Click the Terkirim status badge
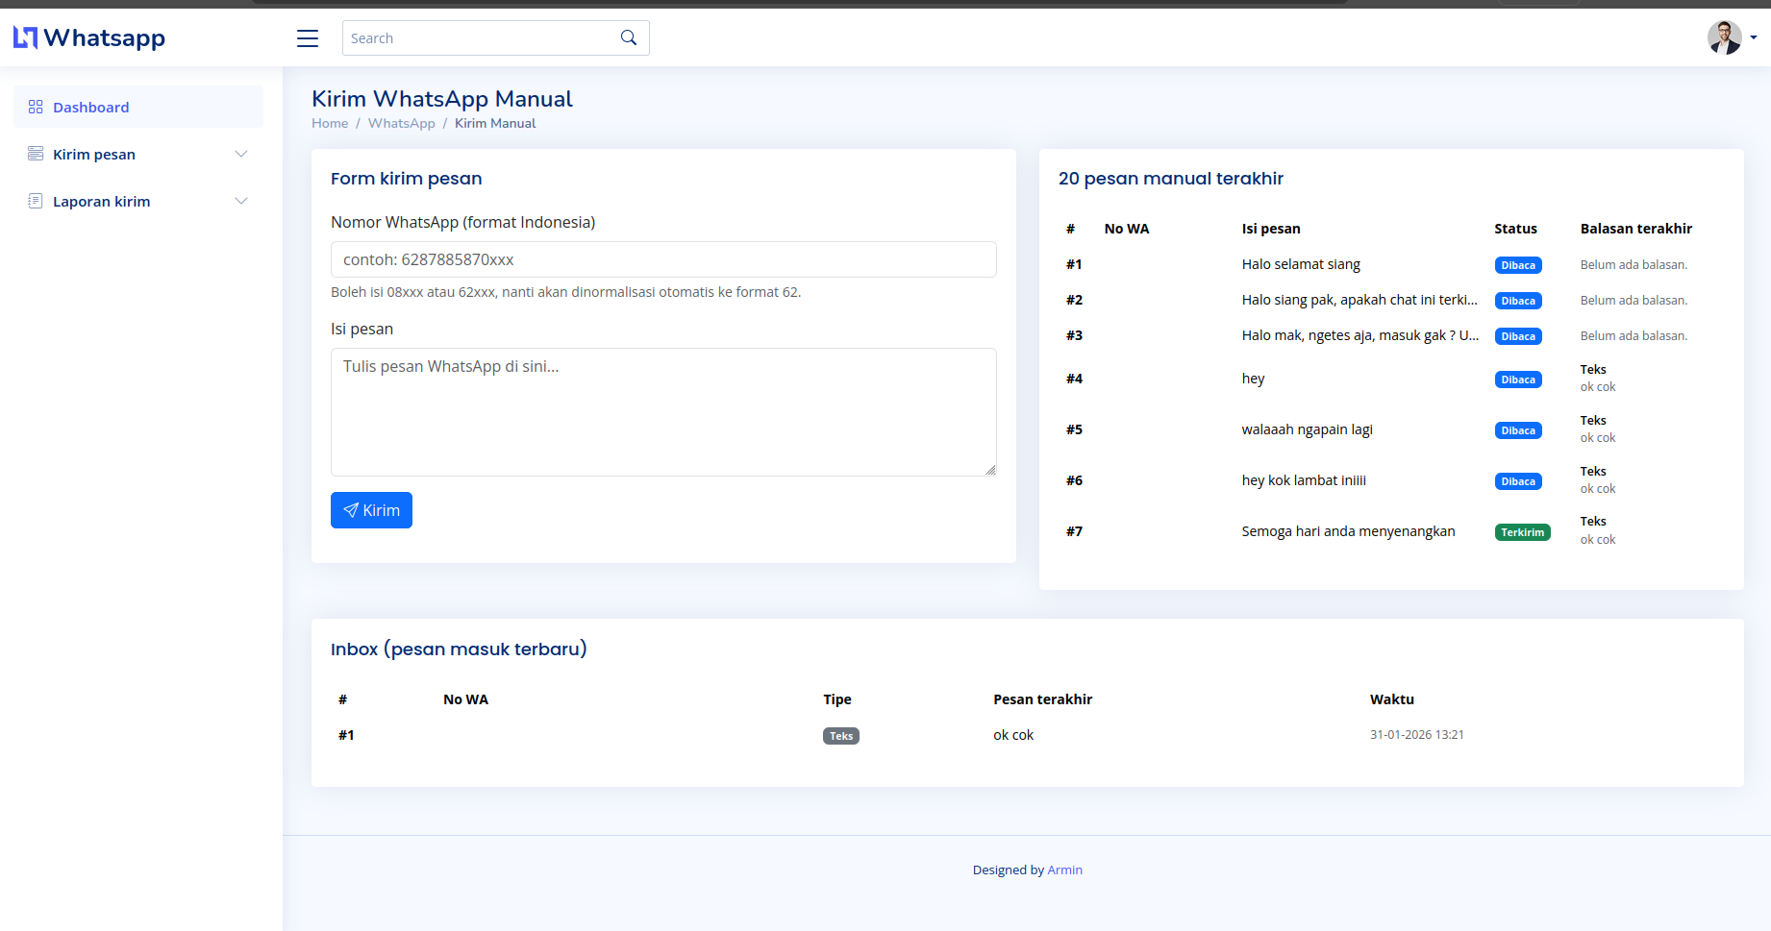 click(x=1522, y=532)
